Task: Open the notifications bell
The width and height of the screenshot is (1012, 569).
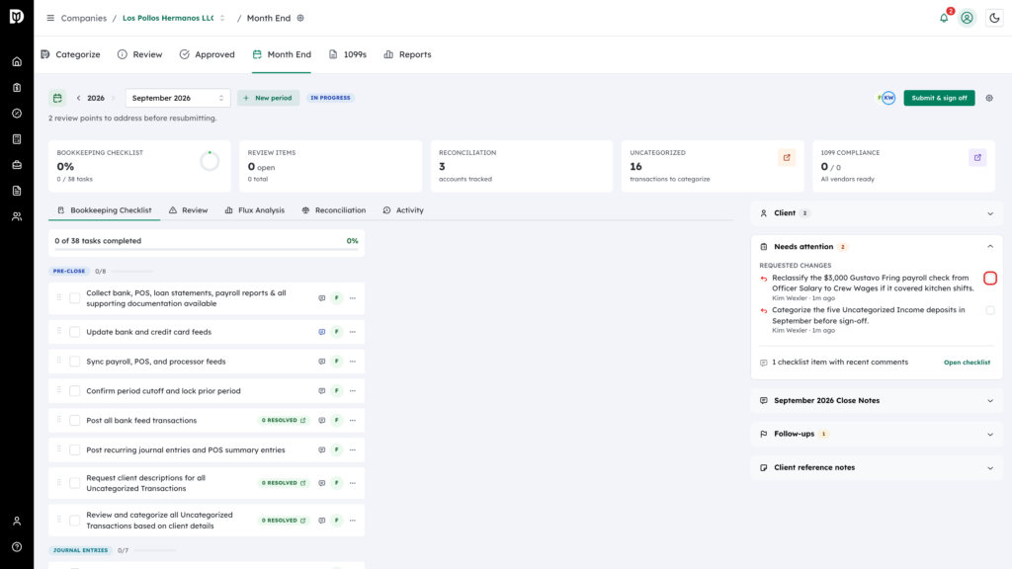Action: tap(944, 18)
